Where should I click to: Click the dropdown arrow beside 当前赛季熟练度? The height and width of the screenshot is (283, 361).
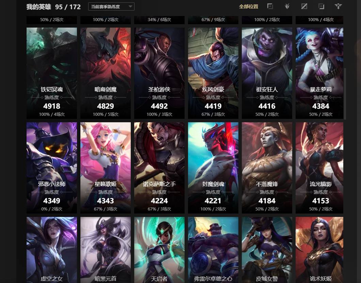pos(130,6)
